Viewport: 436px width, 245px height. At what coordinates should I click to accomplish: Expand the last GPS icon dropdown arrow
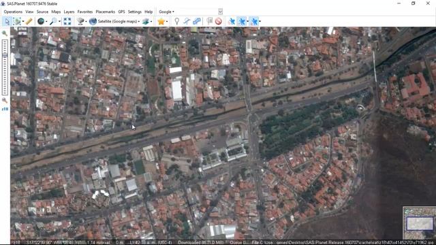(260, 21)
